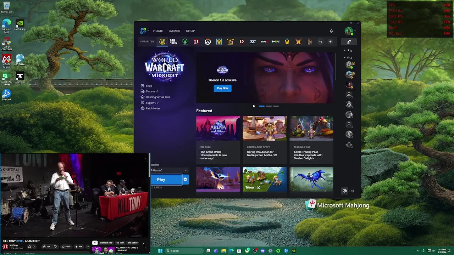Open the AIDA64 Extreme desktop shortcut
This screenshot has width=454, height=255.
click(6, 61)
